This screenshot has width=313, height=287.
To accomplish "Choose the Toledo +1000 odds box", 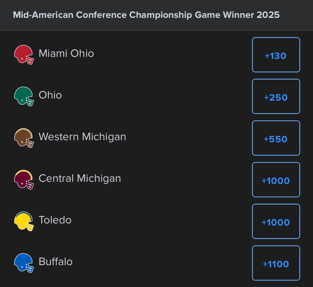I will [x=276, y=222].
